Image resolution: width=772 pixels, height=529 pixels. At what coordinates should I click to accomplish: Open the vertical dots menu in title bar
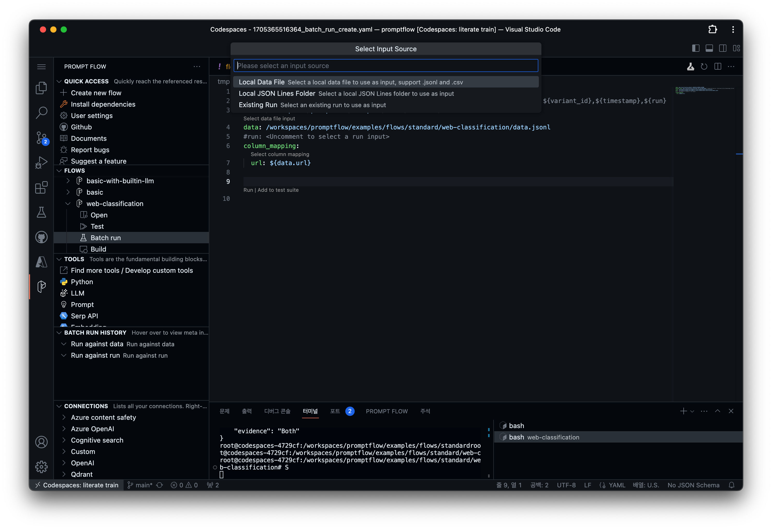(733, 29)
